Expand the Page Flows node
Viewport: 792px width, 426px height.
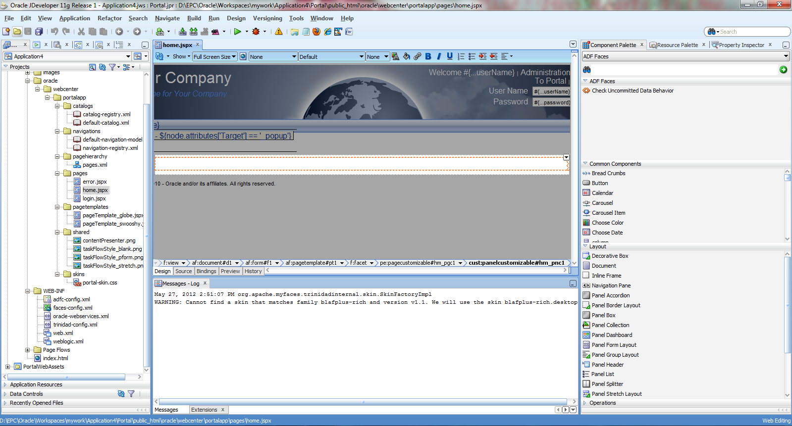28,350
